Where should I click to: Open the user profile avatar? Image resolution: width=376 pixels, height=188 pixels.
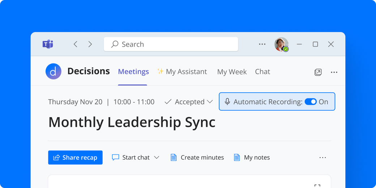click(281, 44)
